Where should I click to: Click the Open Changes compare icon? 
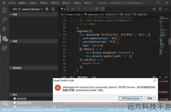(x=154, y=9)
